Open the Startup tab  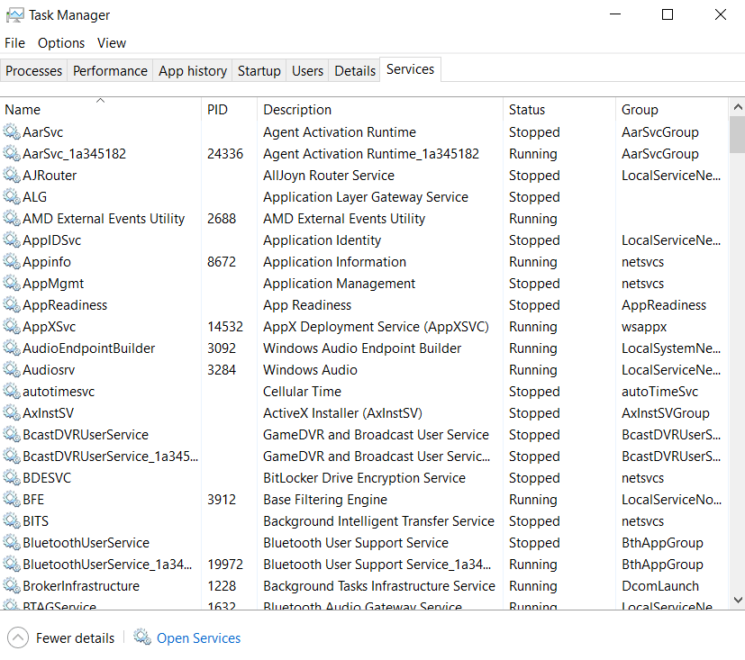tap(259, 71)
